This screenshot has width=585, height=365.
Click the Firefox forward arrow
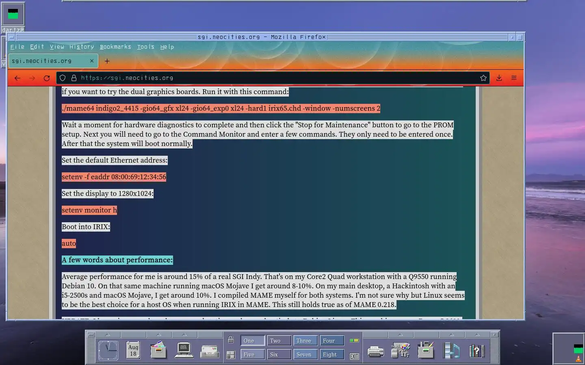(32, 78)
